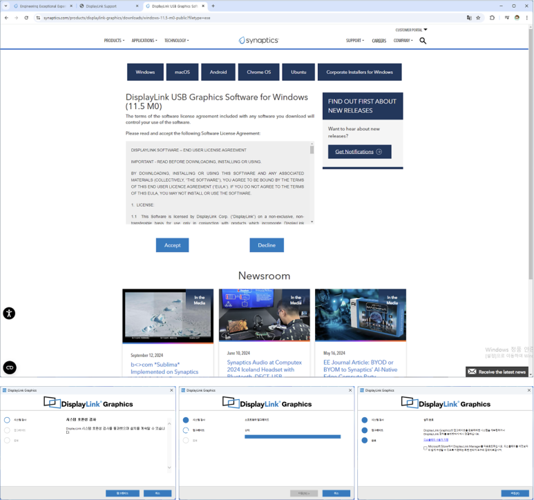Open Corporate Installers for Windows
Image resolution: width=534 pixels, height=500 pixels.
(360, 72)
